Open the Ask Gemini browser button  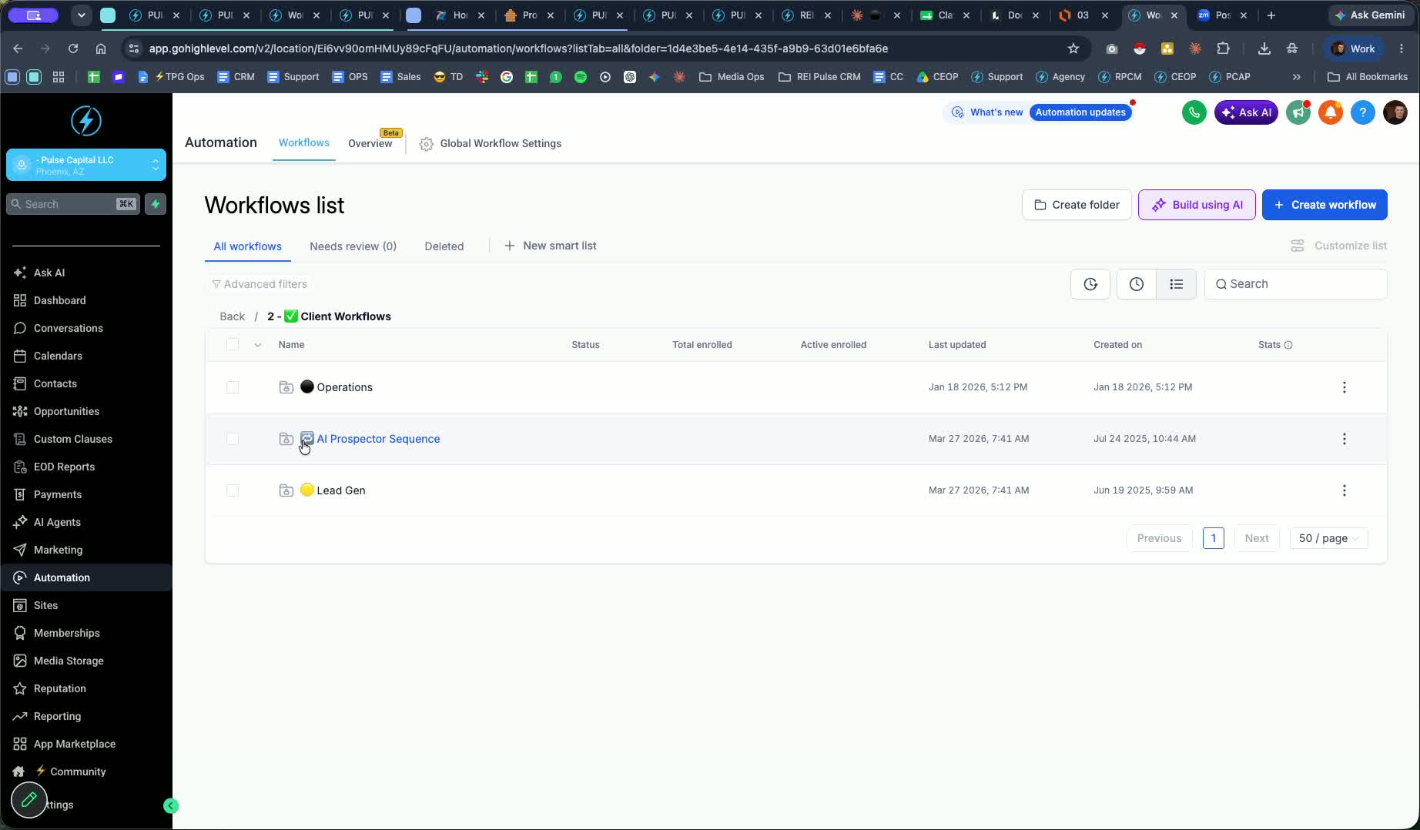coord(1371,15)
